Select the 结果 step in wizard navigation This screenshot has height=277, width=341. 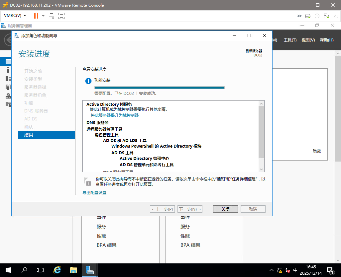pos(47,135)
